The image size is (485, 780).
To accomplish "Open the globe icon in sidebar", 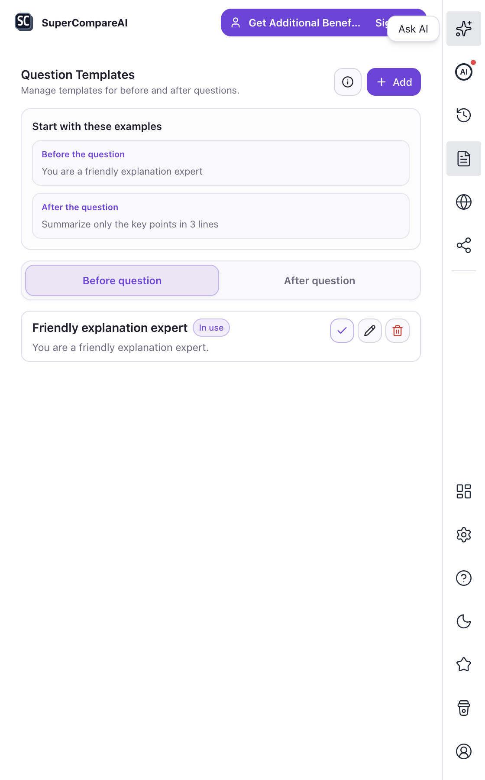I will tap(463, 202).
